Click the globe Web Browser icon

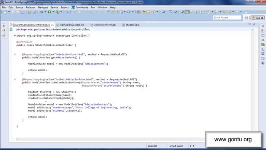[163, 12]
